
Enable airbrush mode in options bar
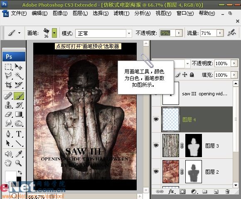231,33
